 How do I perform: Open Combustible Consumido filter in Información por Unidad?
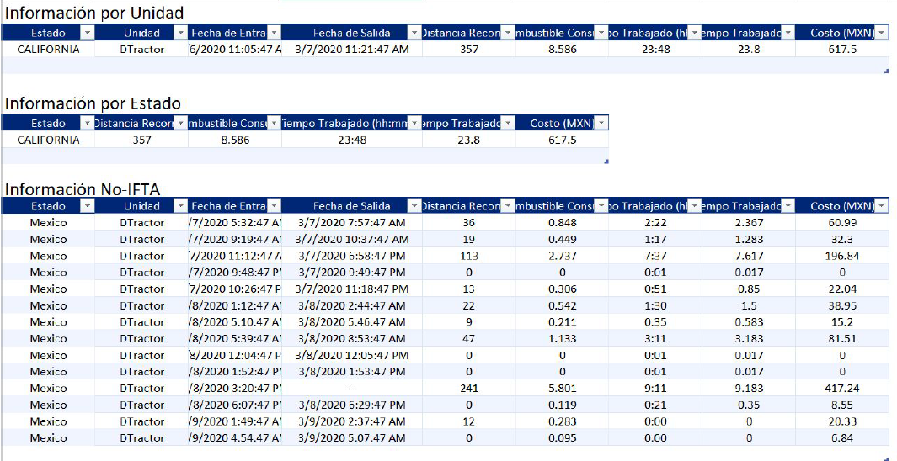click(601, 33)
